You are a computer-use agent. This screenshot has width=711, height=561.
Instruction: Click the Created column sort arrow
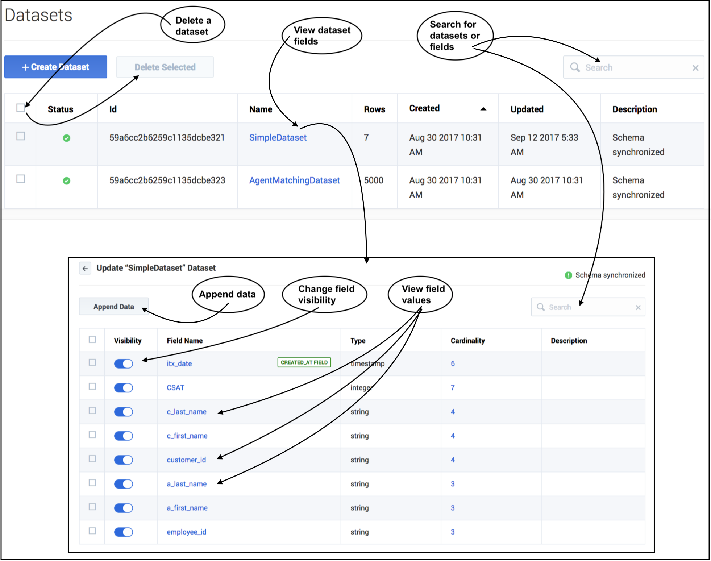483,109
